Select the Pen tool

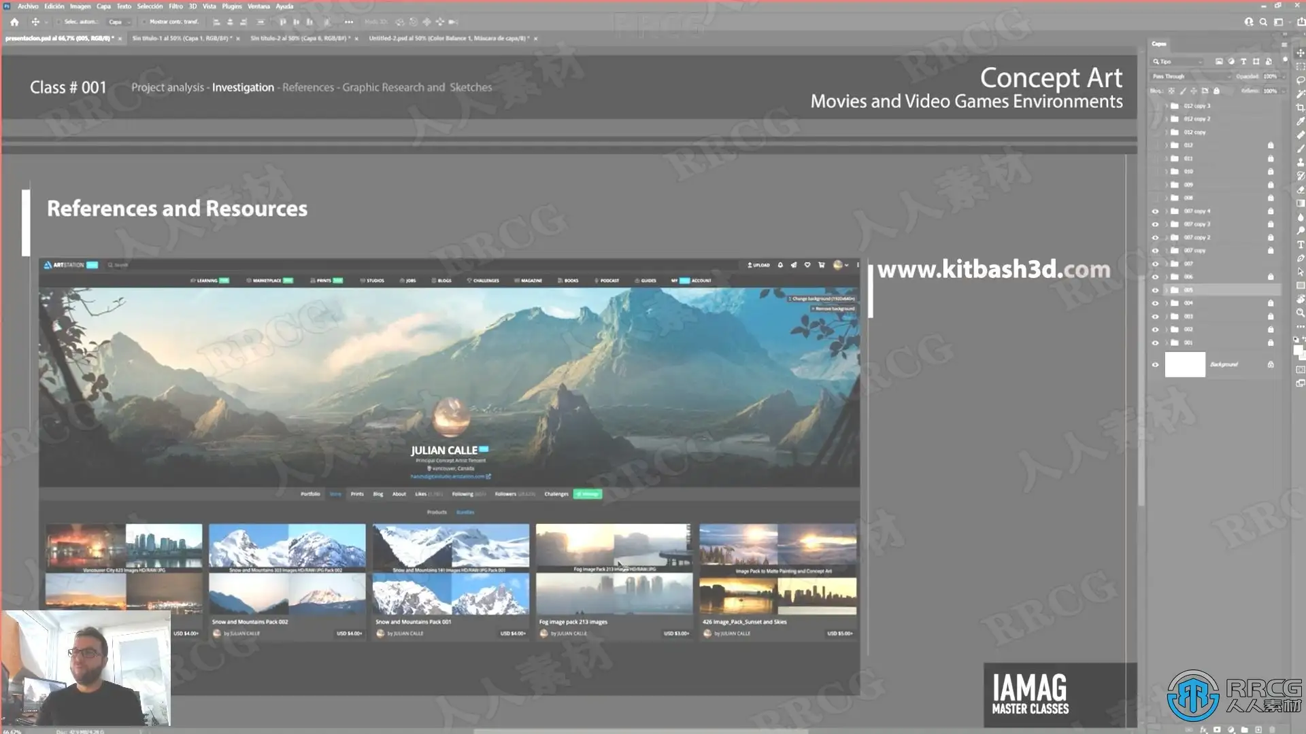[1301, 258]
